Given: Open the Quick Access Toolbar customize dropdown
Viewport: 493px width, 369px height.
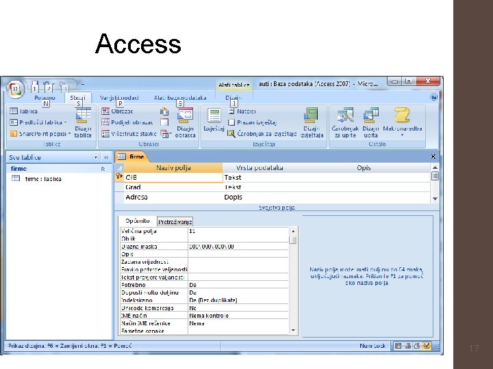Looking at the screenshot, I should 83,84.
